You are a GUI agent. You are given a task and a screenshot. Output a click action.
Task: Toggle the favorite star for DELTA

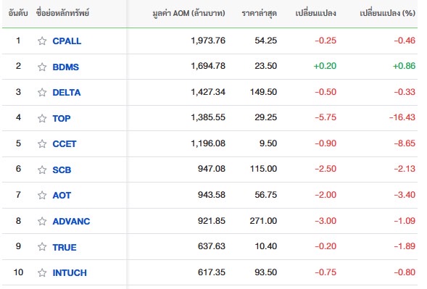click(42, 92)
